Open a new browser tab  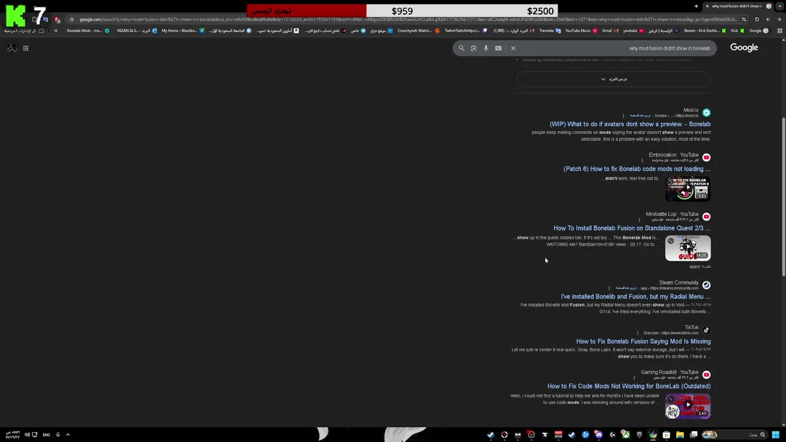(x=696, y=6)
